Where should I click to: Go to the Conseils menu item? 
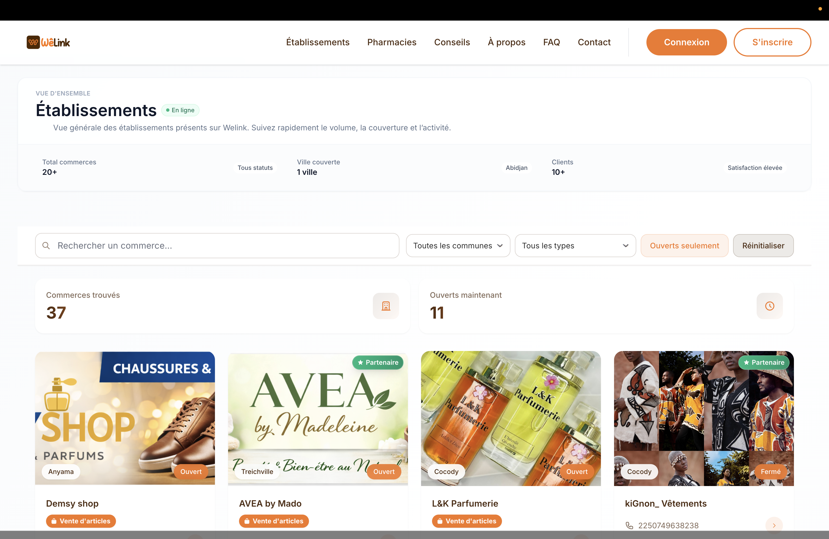452,42
